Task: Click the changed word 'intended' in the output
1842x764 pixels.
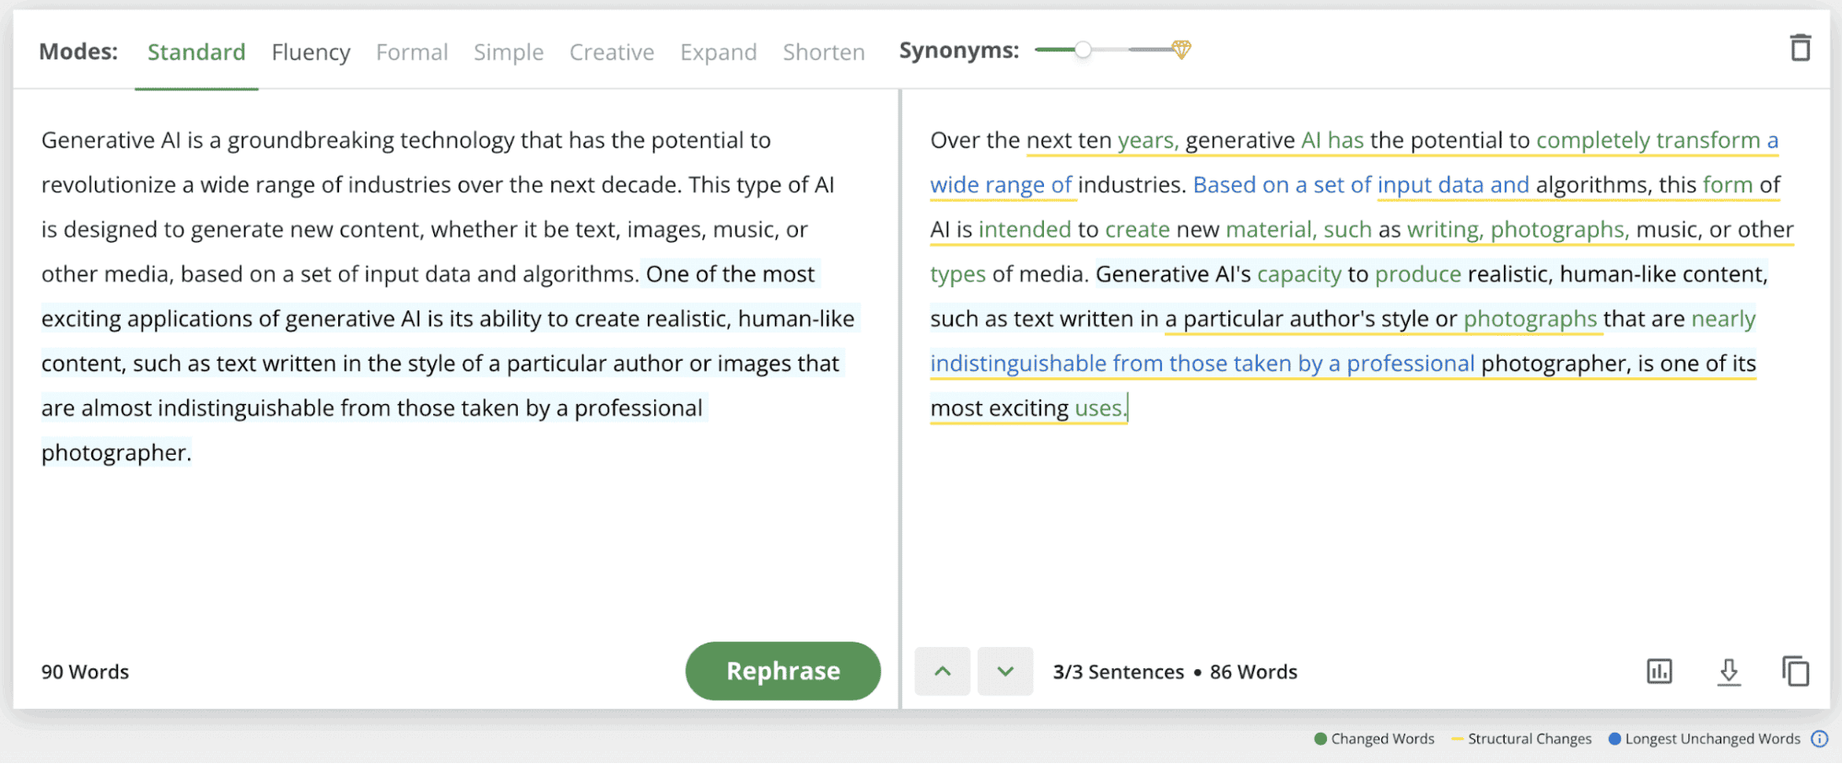Action: [1024, 229]
